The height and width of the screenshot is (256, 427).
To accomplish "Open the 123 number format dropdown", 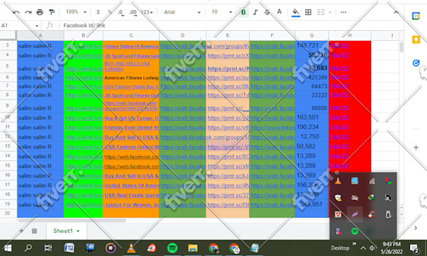I will (x=147, y=13).
